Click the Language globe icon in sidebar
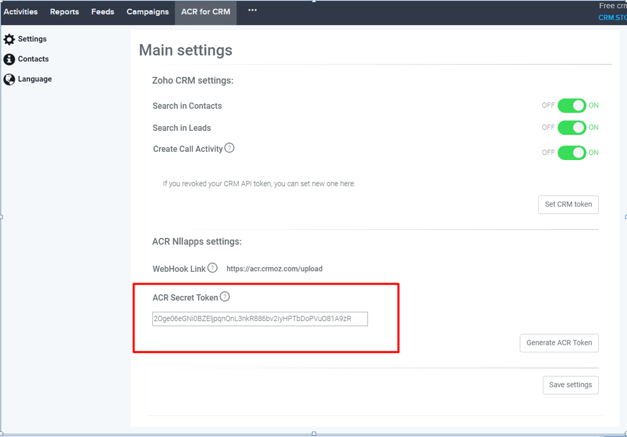Screen dimensions: 627x437 pos(9,80)
